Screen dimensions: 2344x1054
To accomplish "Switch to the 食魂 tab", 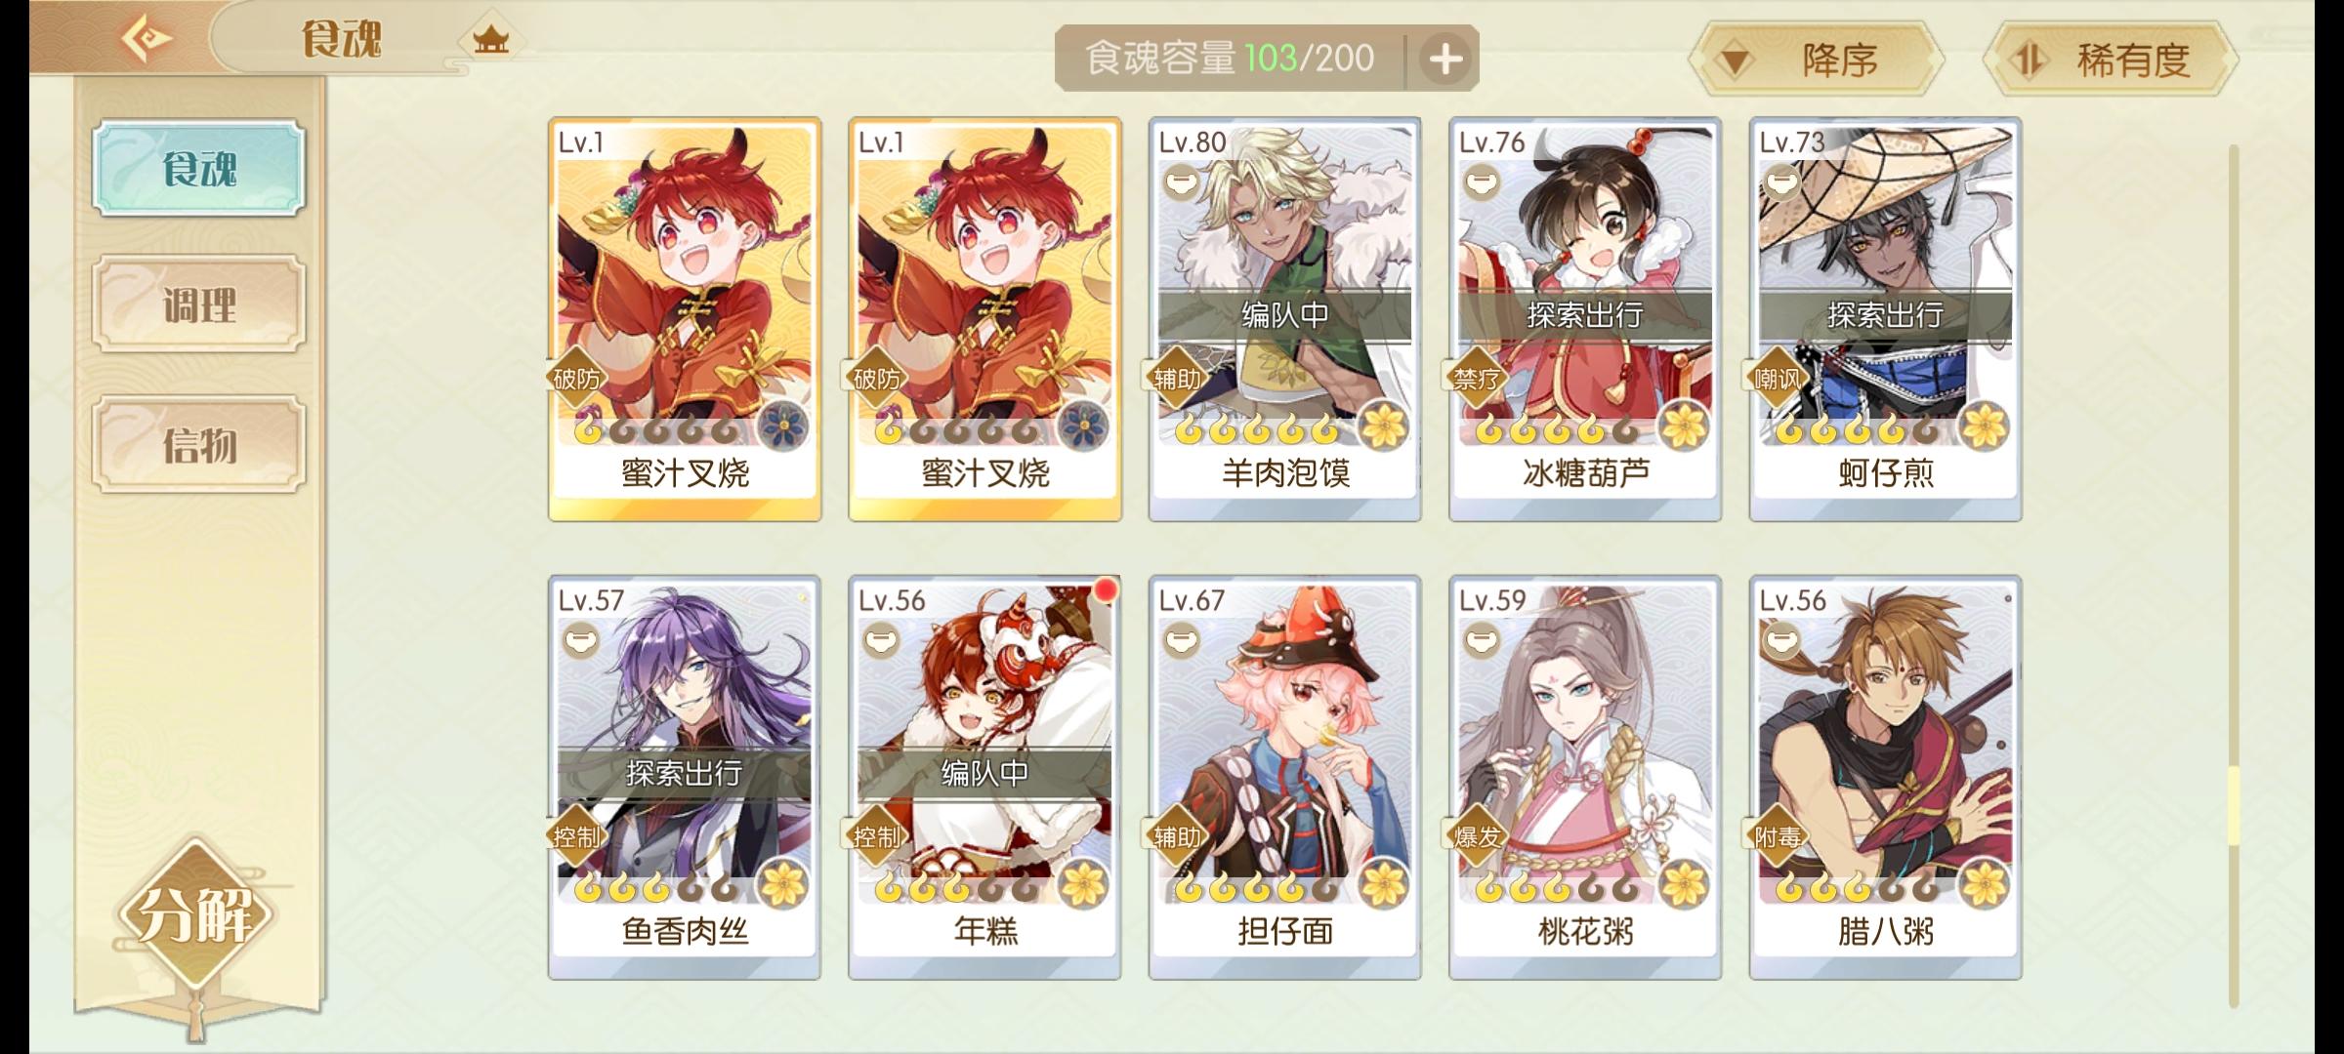I will [x=199, y=168].
